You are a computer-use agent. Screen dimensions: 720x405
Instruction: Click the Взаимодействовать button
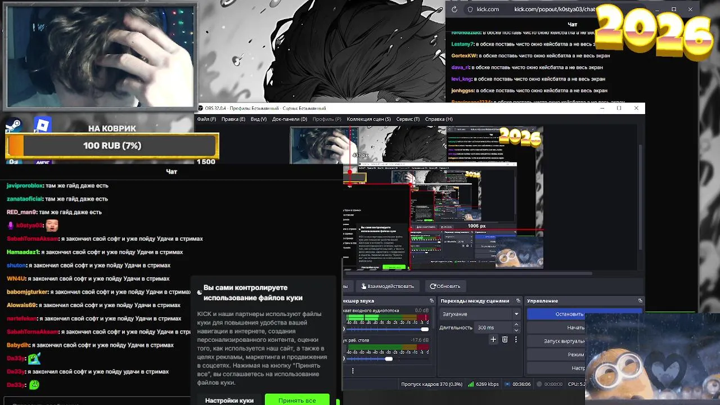click(388, 286)
